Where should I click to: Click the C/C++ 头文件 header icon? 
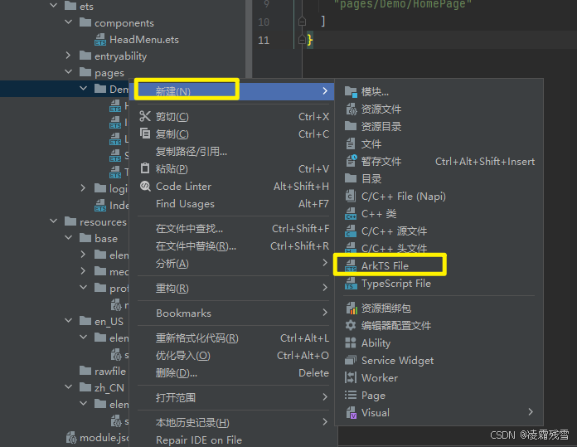351,248
